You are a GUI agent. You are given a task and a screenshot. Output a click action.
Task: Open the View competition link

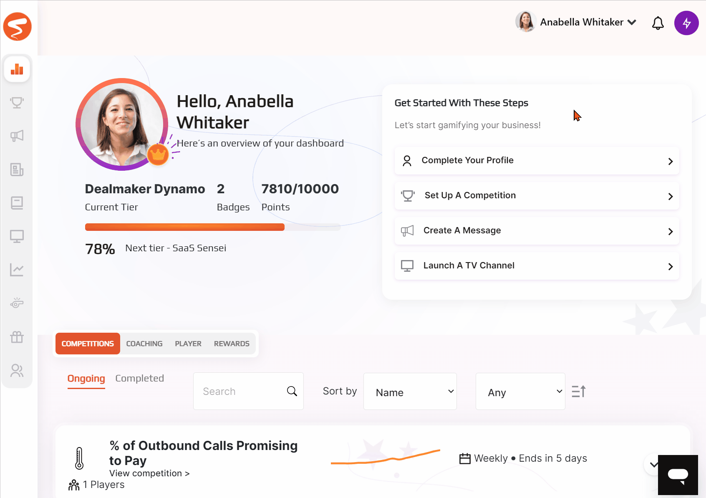coord(149,473)
